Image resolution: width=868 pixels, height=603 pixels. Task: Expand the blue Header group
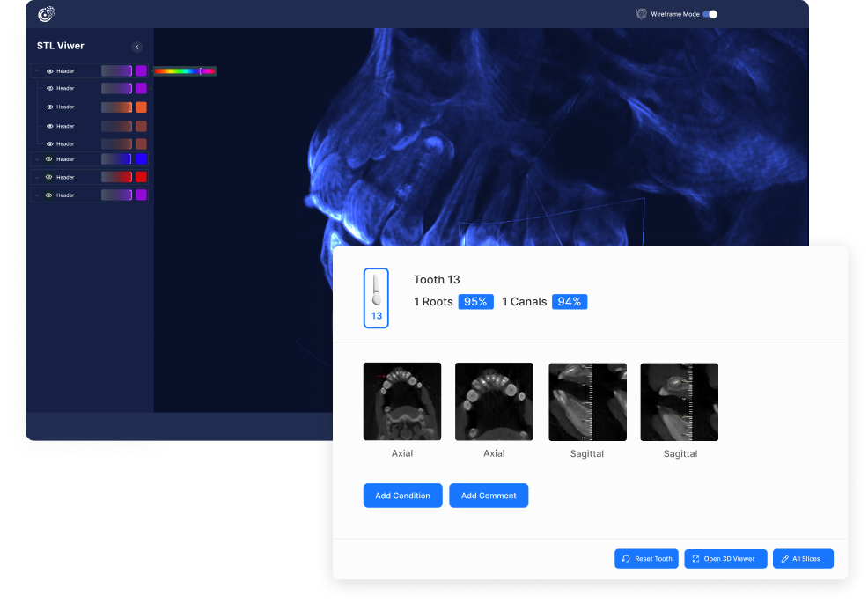[x=37, y=159]
